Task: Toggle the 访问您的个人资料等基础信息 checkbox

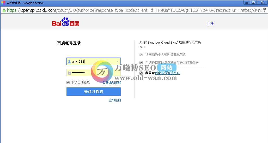Action: tap(141, 55)
